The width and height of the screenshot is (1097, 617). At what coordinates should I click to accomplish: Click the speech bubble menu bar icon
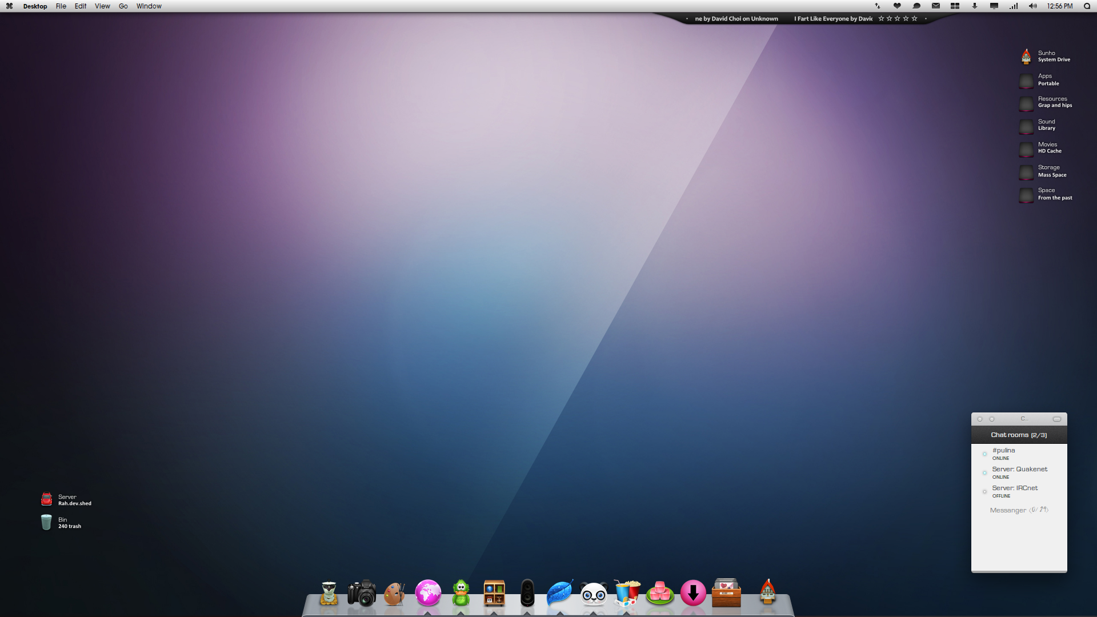click(916, 6)
